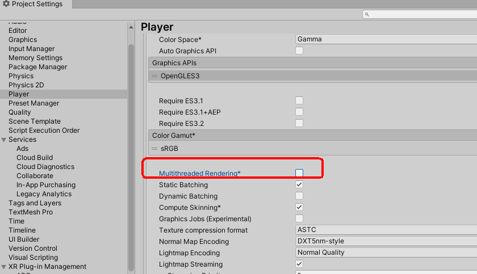Open Memory Settings category
The width and height of the screenshot is (477, 274).
tap(35, 58)
